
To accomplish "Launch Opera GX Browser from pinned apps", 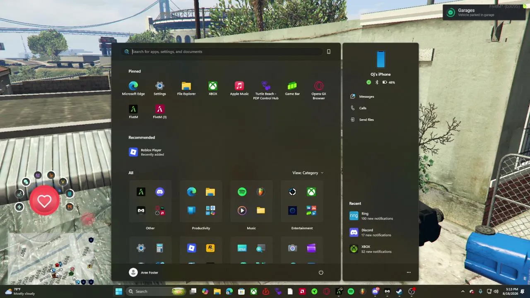I will tap(319, 91).
